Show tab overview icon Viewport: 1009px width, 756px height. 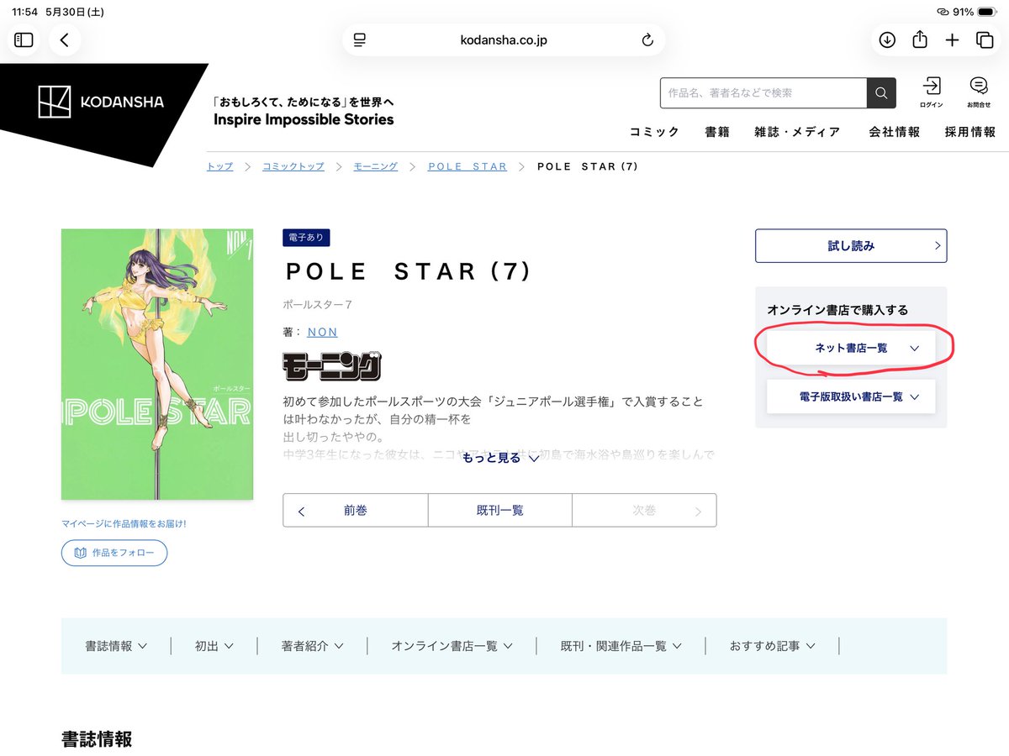(x=984, y=39)
